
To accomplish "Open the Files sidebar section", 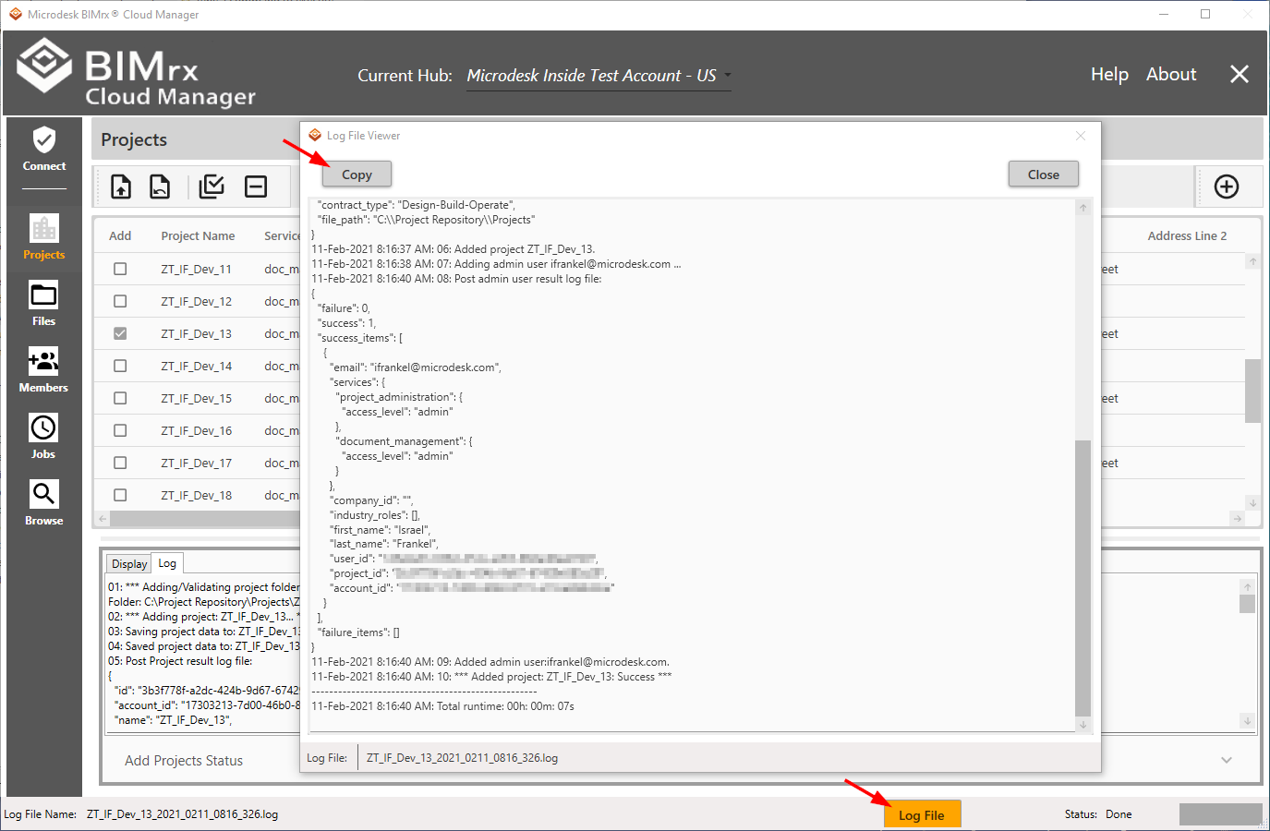I will coord(43,304).
